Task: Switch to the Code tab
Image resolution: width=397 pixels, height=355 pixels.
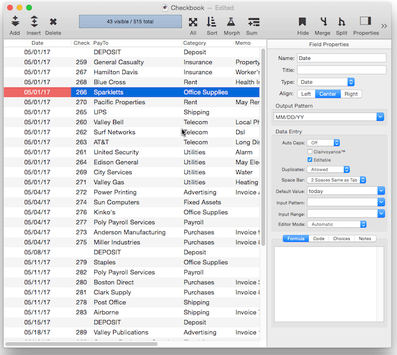Action: point(319,238)
